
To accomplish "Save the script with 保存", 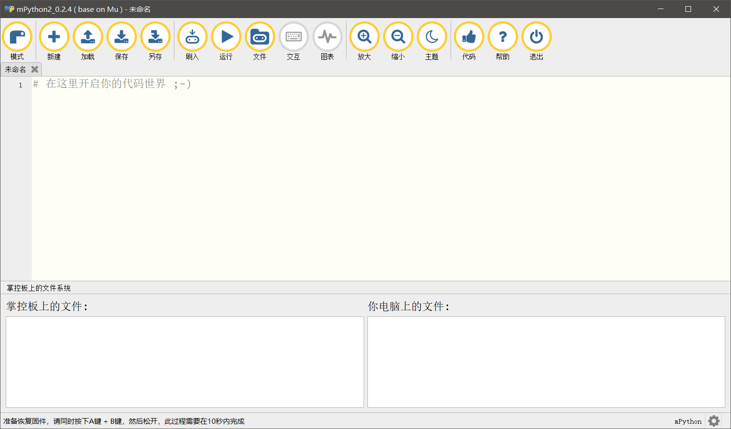I will click(x=121, y=41).
